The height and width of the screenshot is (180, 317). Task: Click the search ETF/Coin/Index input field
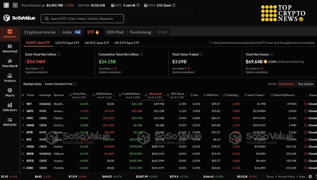(x=82, y=19)
